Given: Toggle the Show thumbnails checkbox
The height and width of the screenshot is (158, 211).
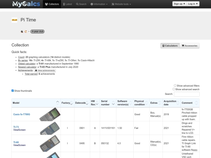Looking at the screenshot, I should [x=13, y=91].
